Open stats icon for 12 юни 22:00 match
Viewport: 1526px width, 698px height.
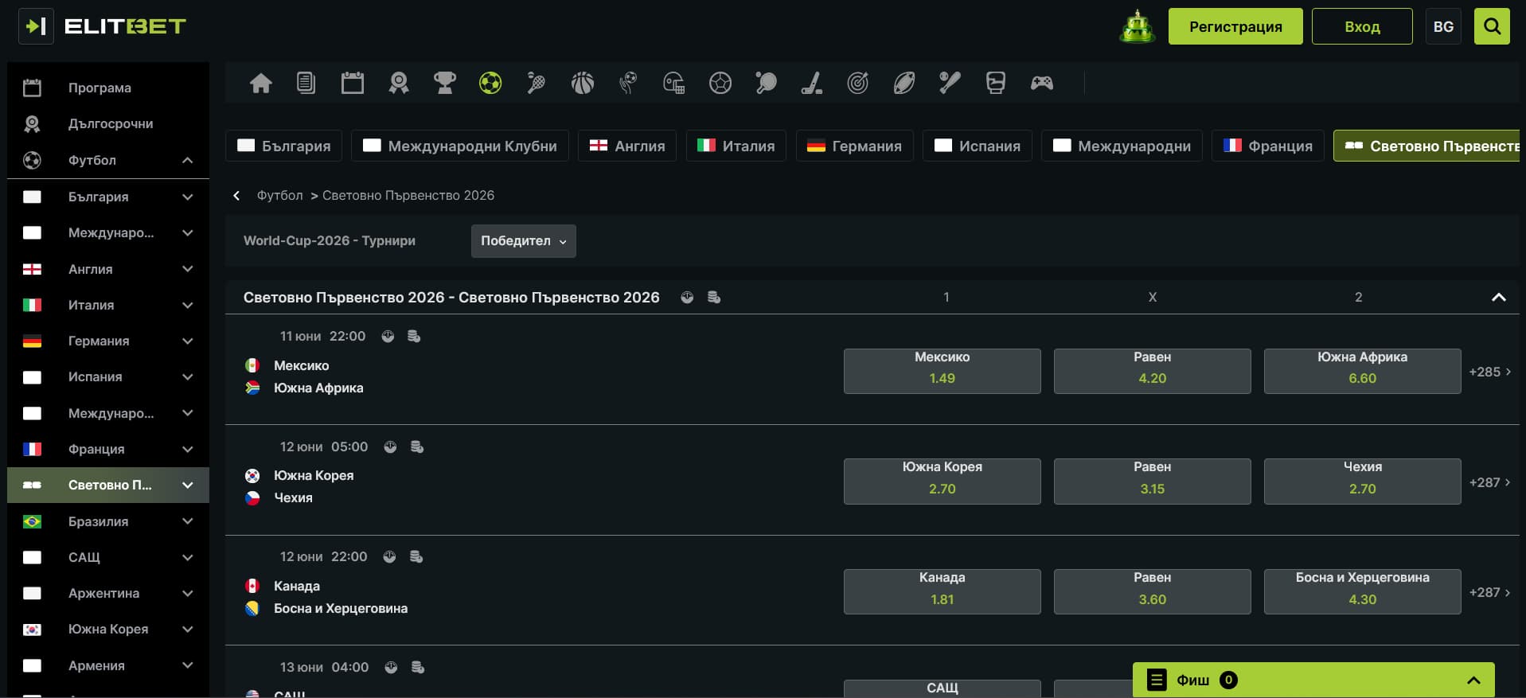389,557
